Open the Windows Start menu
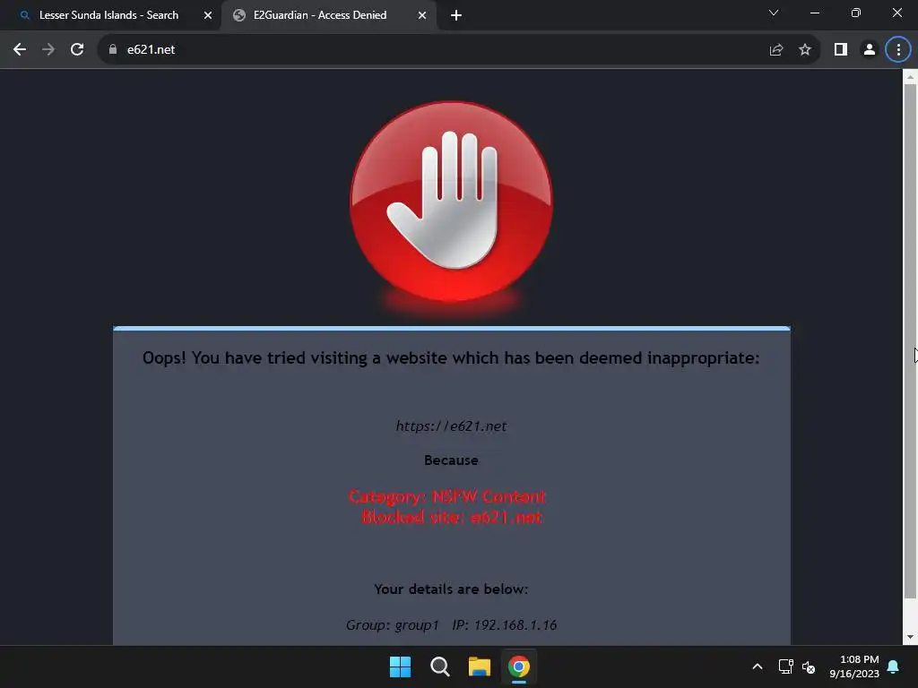918x688 pixels. coord(401,666)
